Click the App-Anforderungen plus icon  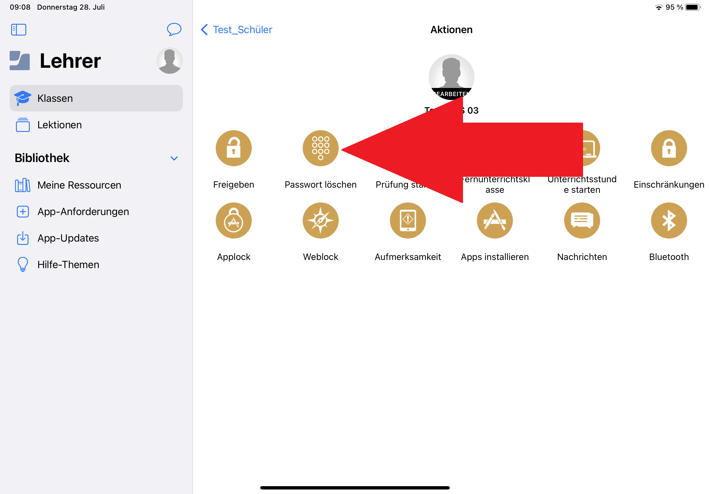coord(23,212)
